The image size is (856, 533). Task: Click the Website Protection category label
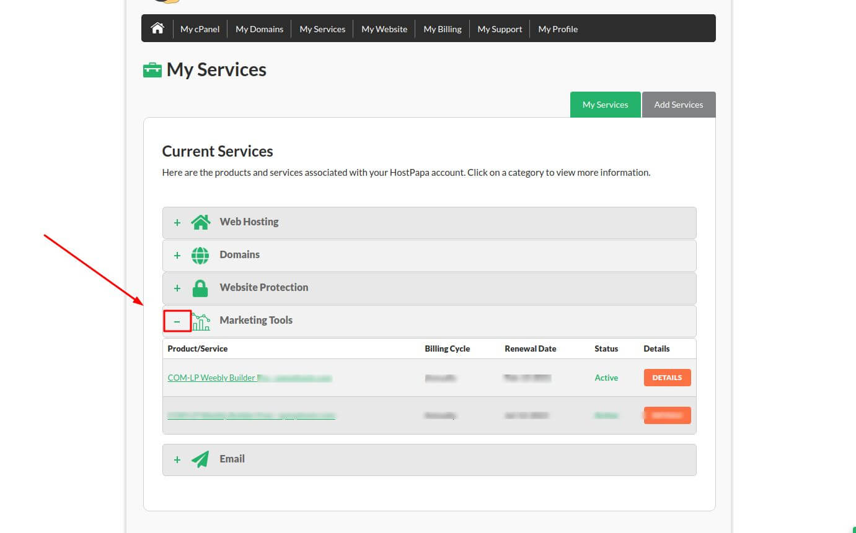pos(263,287)
